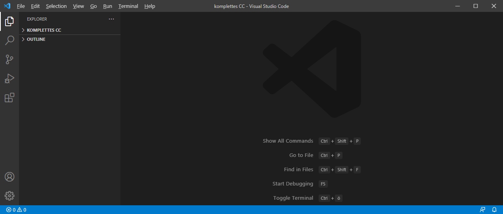The height and width of the screenshot is (214, 503).
Task: Close the VS Code window
Action: 494,6
